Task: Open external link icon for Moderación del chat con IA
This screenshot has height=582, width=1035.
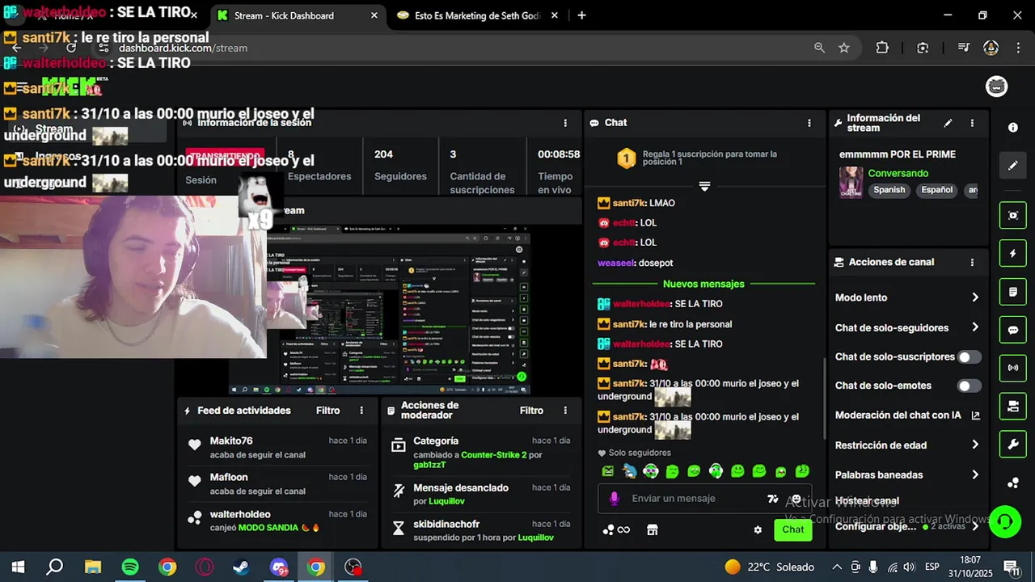Action: point(975,415)
